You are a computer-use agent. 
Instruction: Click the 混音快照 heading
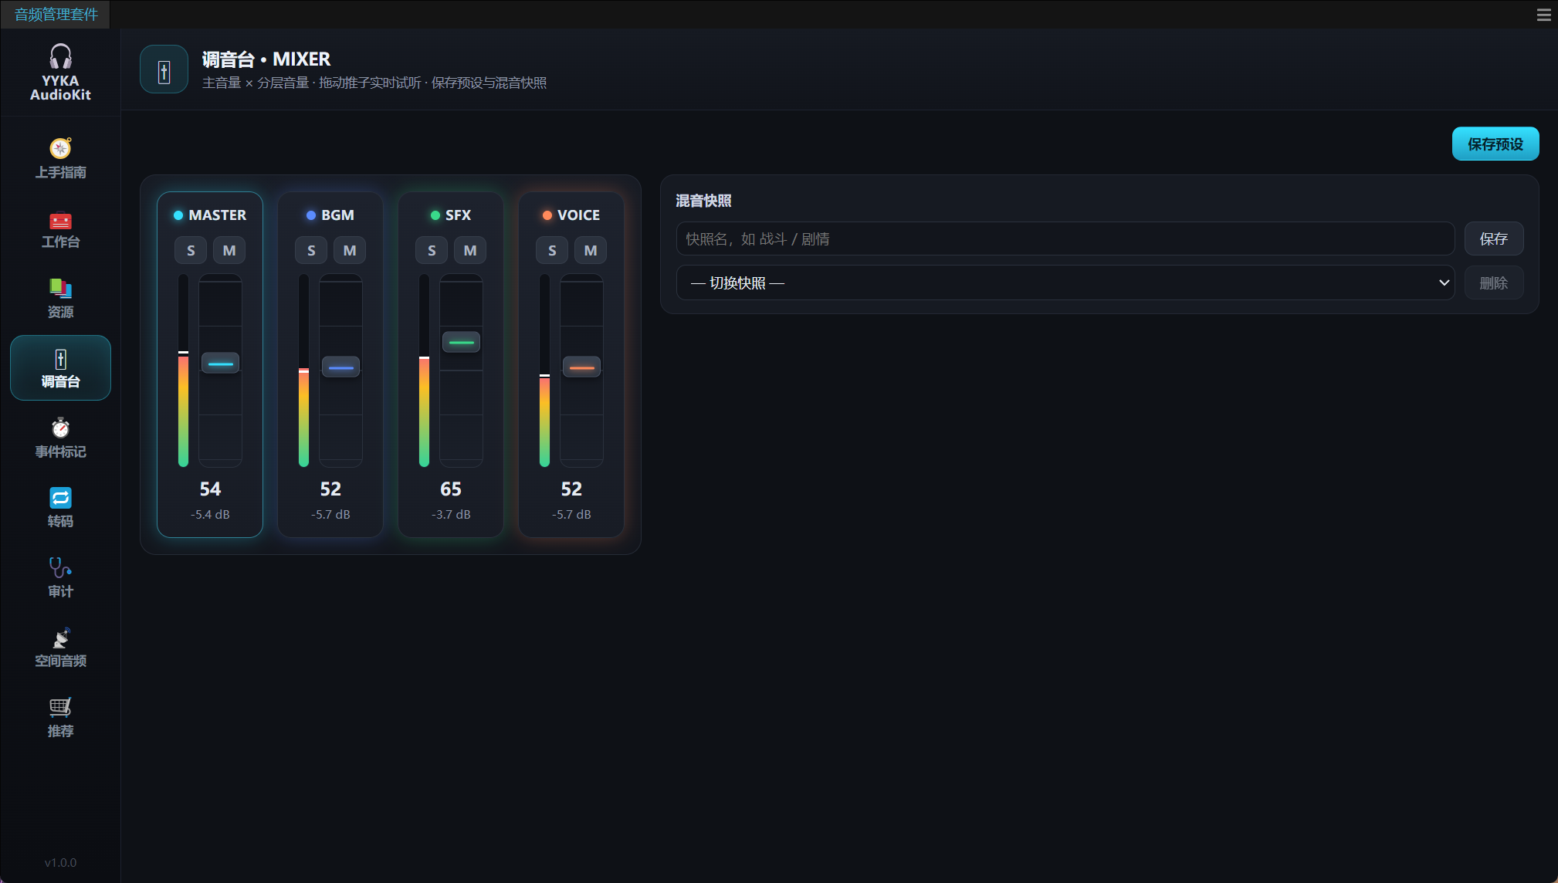[x=703, y=201]
